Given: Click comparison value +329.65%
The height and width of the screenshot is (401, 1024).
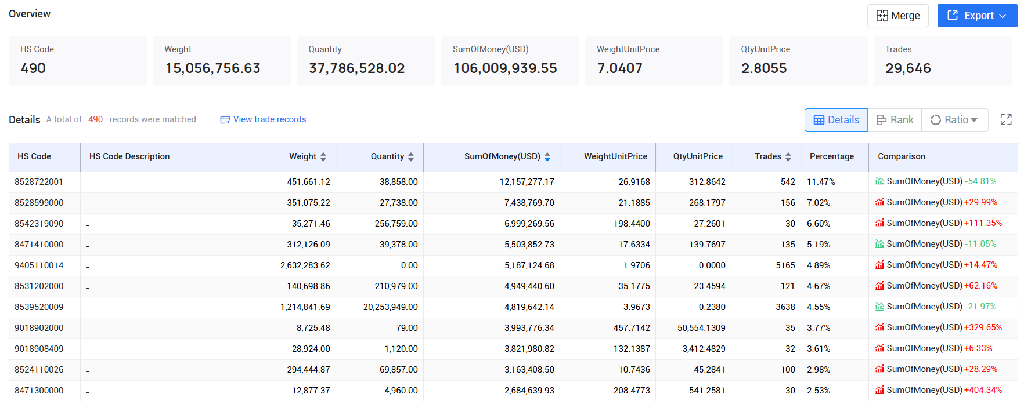Looking at the screenshot, I should coord(983,327).
